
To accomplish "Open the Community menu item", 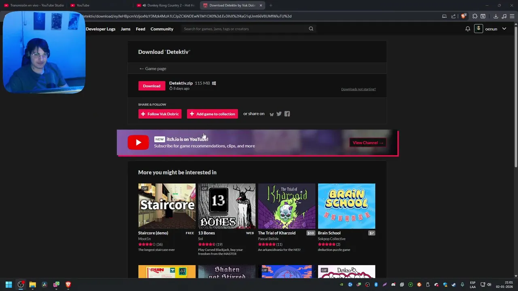I will 162,29.
